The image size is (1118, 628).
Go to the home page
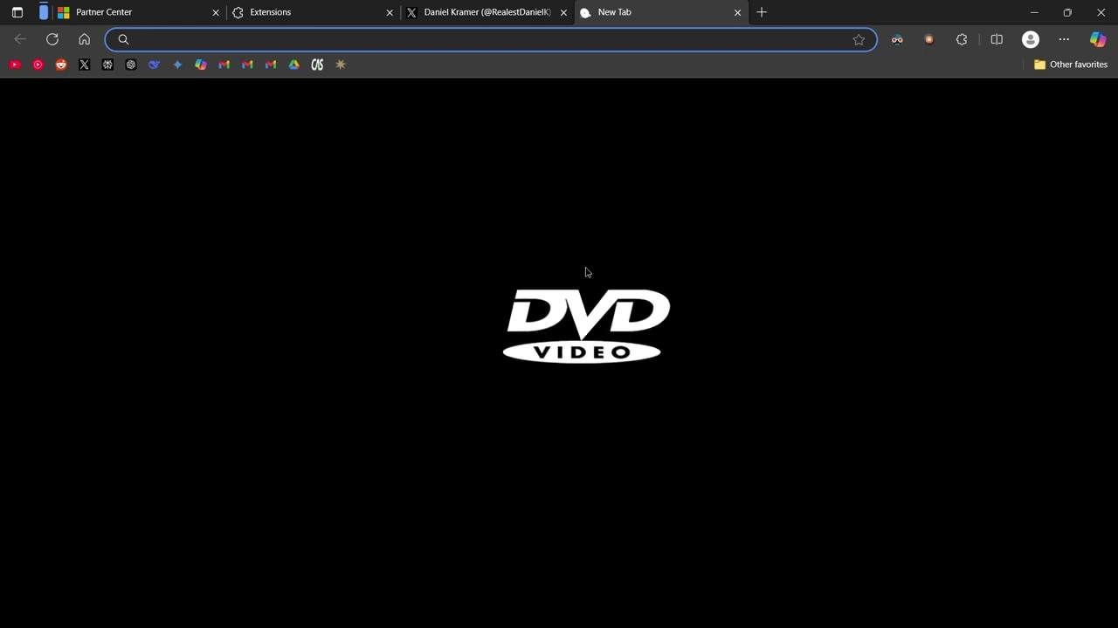click(x=84, y=39)
